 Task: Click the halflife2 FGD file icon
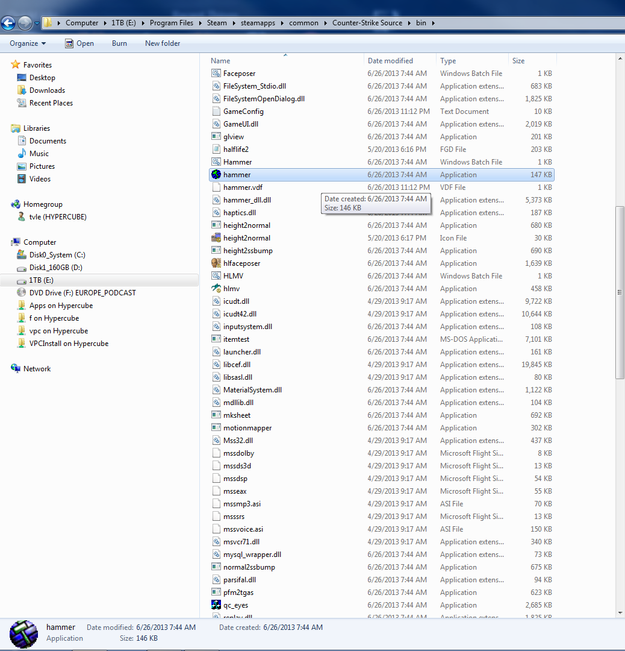[x=216, y=149]
